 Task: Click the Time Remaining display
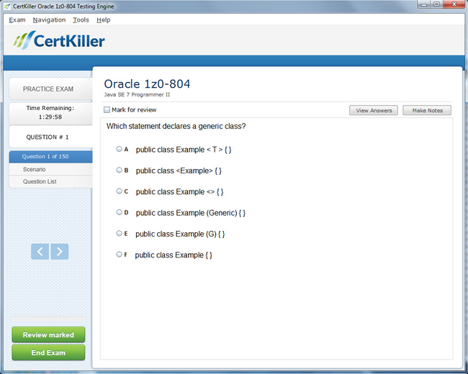pyautogui.click(x=50, y=113)
